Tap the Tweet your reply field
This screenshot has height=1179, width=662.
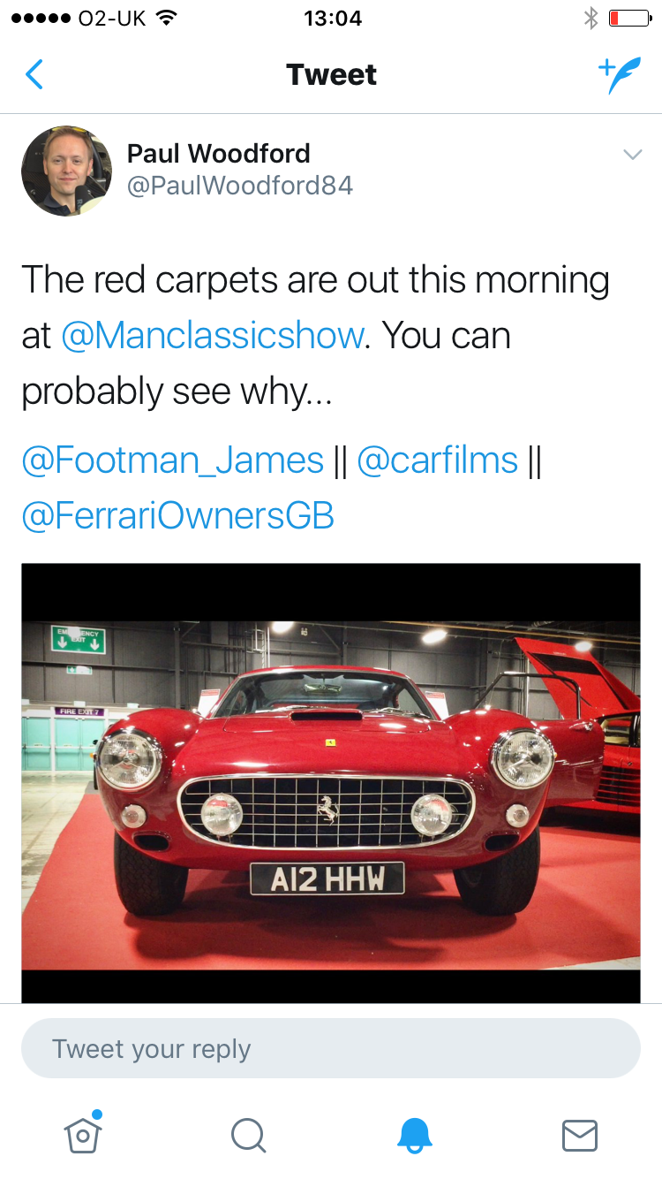pyautogui.click(x=331, y=1048)
